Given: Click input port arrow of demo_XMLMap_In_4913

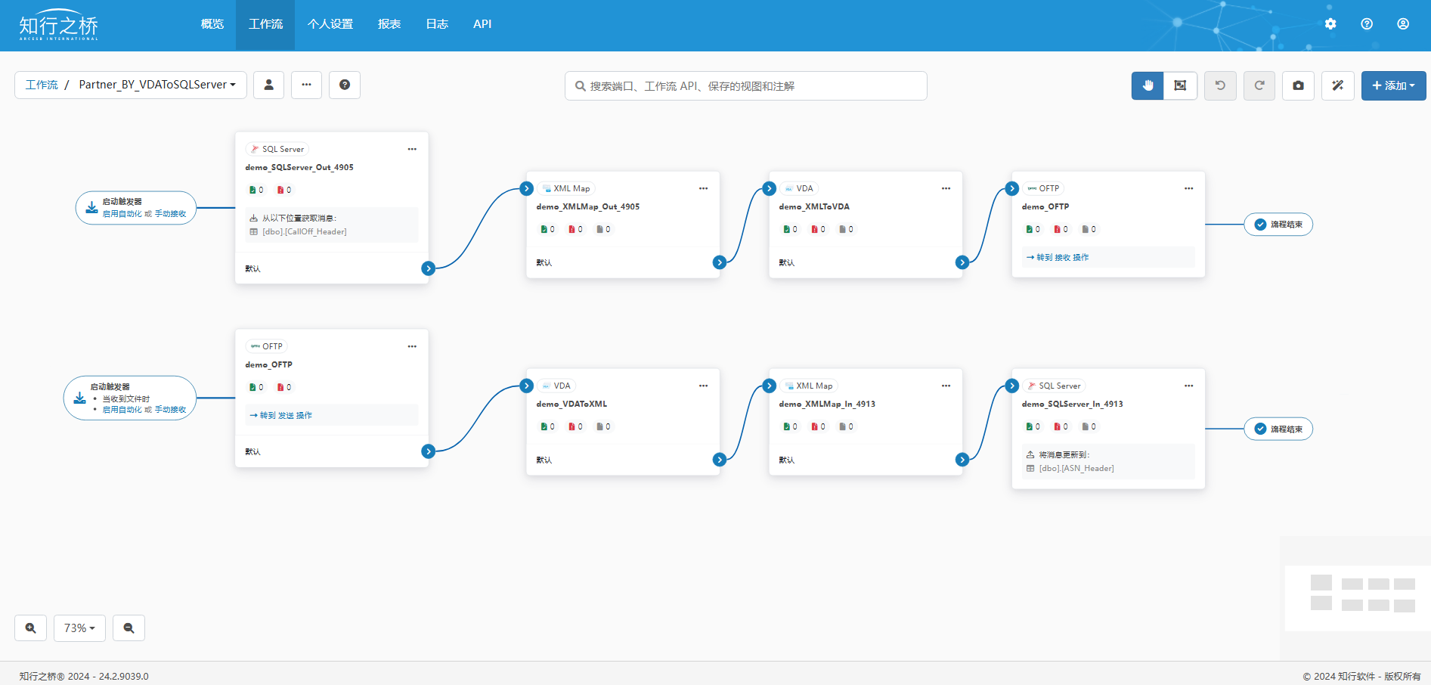Looking at the screenshot, I should tap(770, 386).
